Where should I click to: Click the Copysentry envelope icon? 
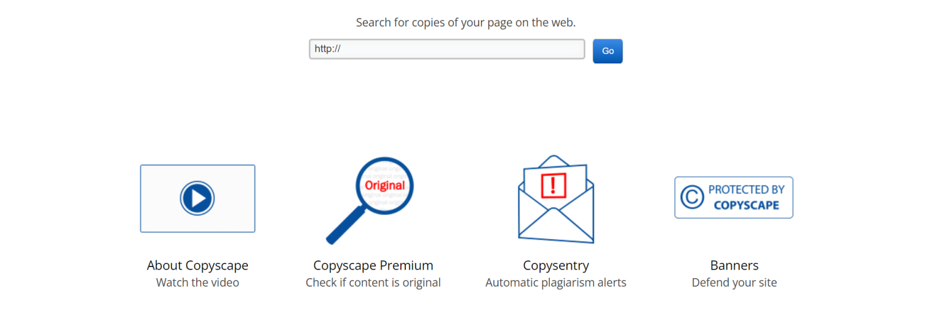(556, 199)
